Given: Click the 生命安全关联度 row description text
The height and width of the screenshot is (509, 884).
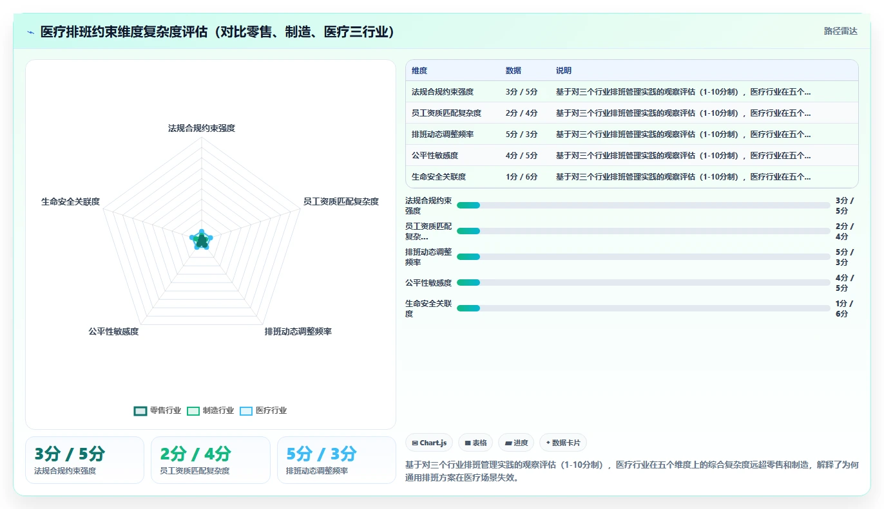Looking at the screenshot, I should pos(683,177).
